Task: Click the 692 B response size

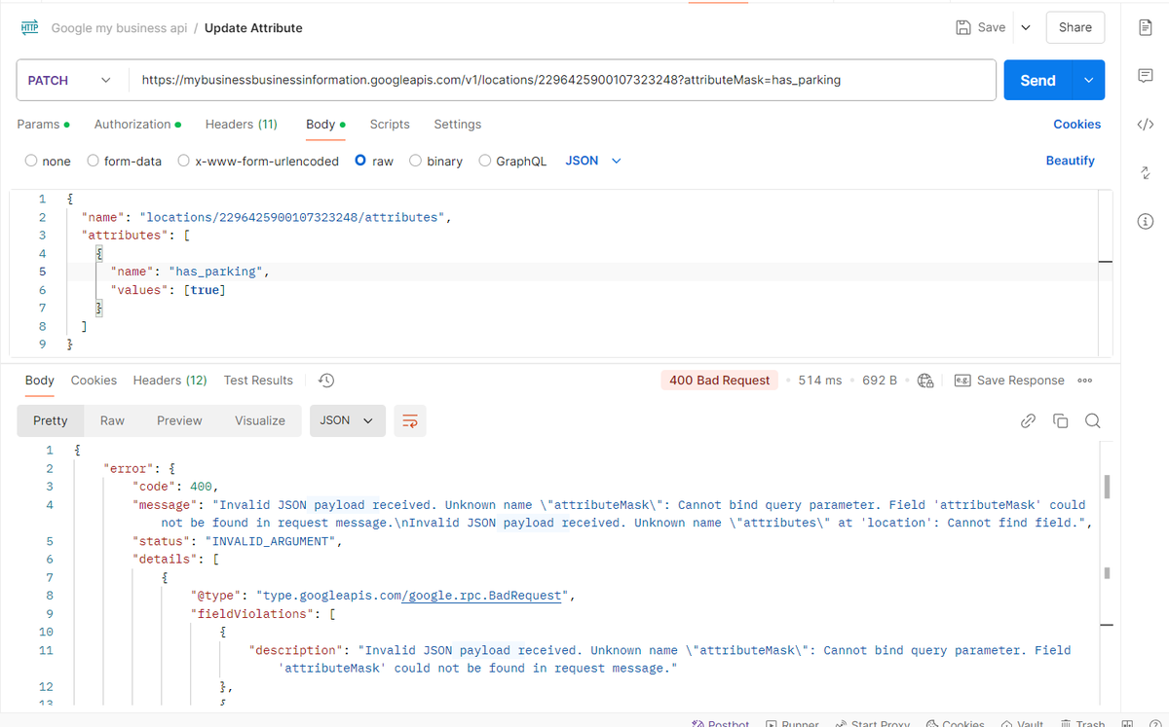Action: coord(880,381)
